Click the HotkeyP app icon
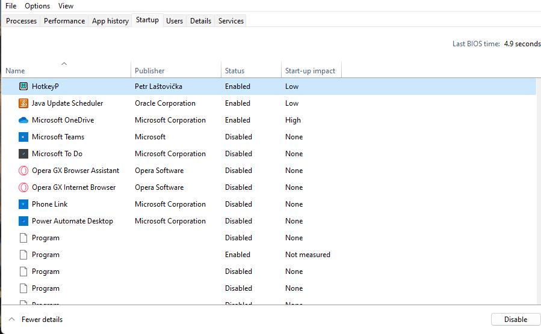 coord(23,87)
